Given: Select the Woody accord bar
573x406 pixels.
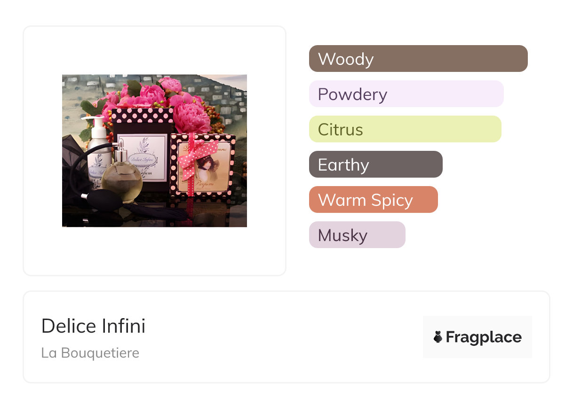Looking at the screenshot, I should click(x=418, y=59).
